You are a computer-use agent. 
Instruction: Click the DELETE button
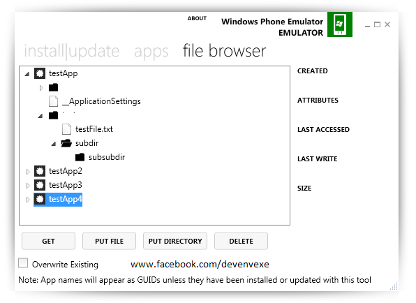[242, 241]
